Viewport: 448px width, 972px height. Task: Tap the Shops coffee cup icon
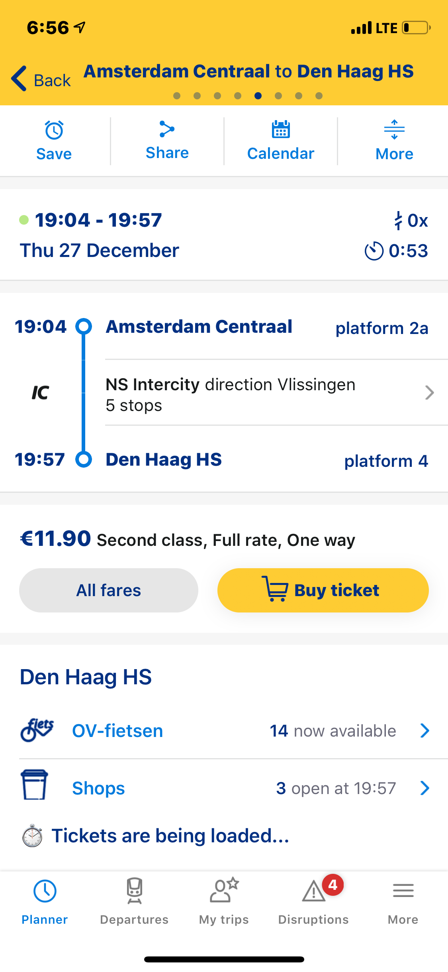click(x=34, y=784)
